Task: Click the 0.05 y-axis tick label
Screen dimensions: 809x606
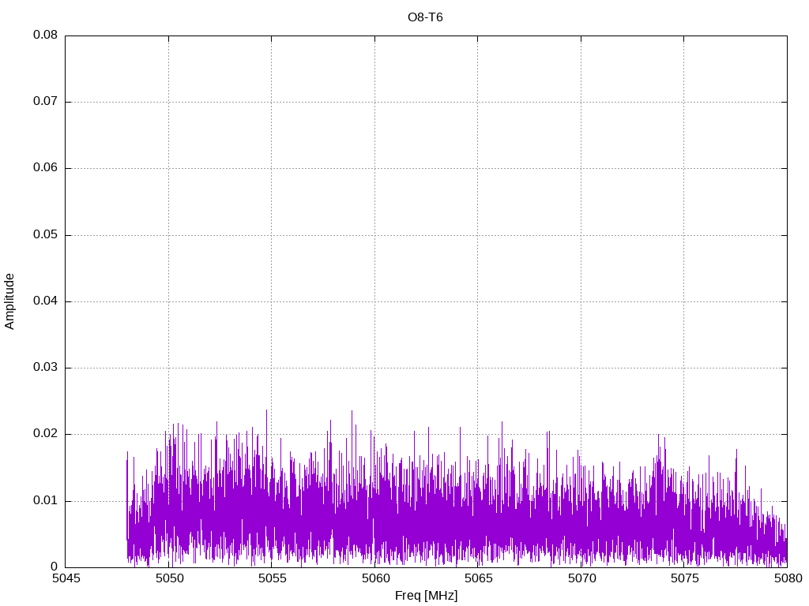Action: coord(45,235)
